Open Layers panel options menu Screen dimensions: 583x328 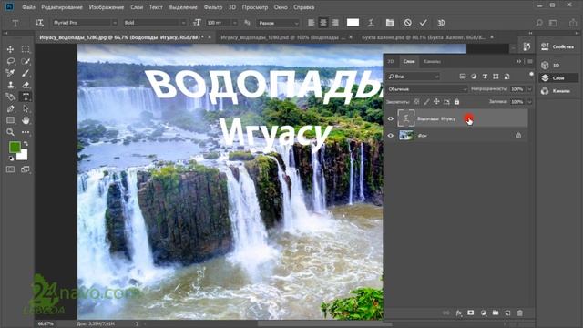coord(530,61)
